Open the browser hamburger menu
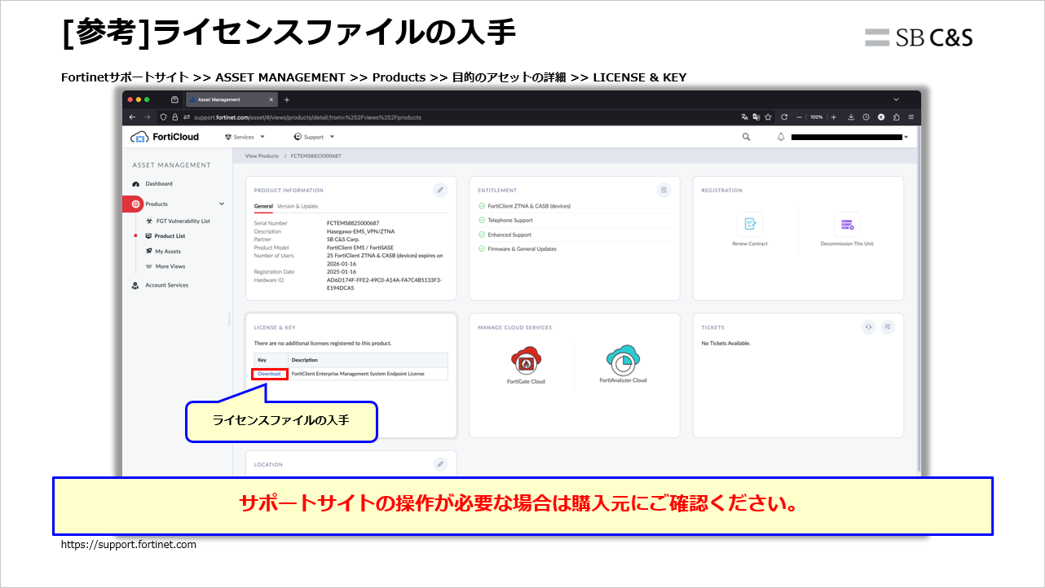 click(911, 117)
